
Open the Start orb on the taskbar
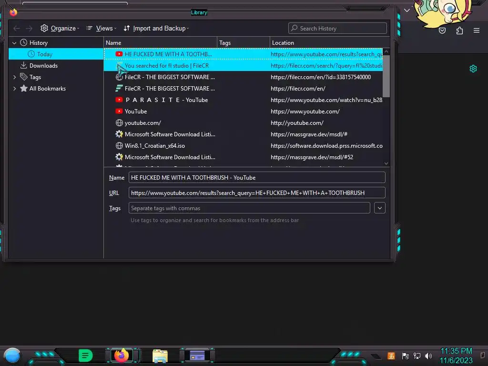coord(12,356)
